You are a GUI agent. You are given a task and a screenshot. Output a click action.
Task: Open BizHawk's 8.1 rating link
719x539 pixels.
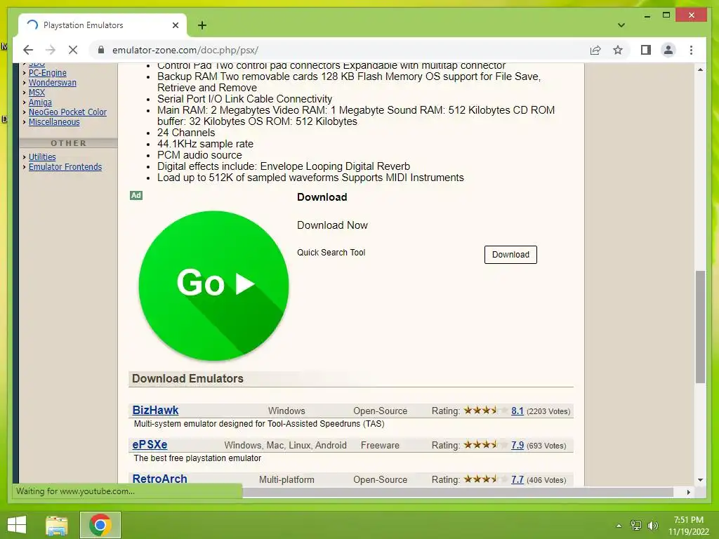pos(517,411)
